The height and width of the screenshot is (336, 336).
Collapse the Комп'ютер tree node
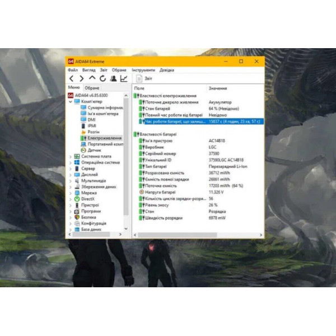(x=71, y=101)
